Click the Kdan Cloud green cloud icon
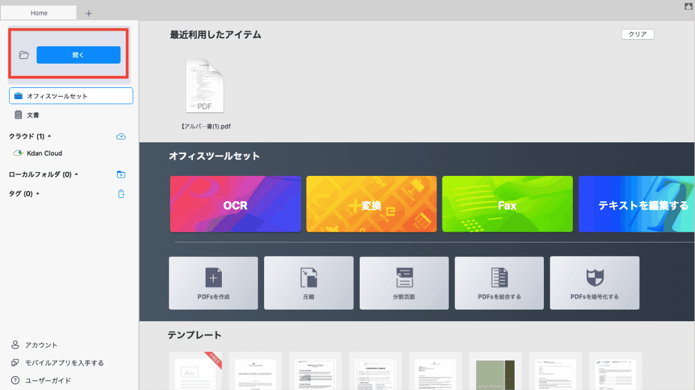The height and width of the screenshot is (390, 695). point(18,153)
